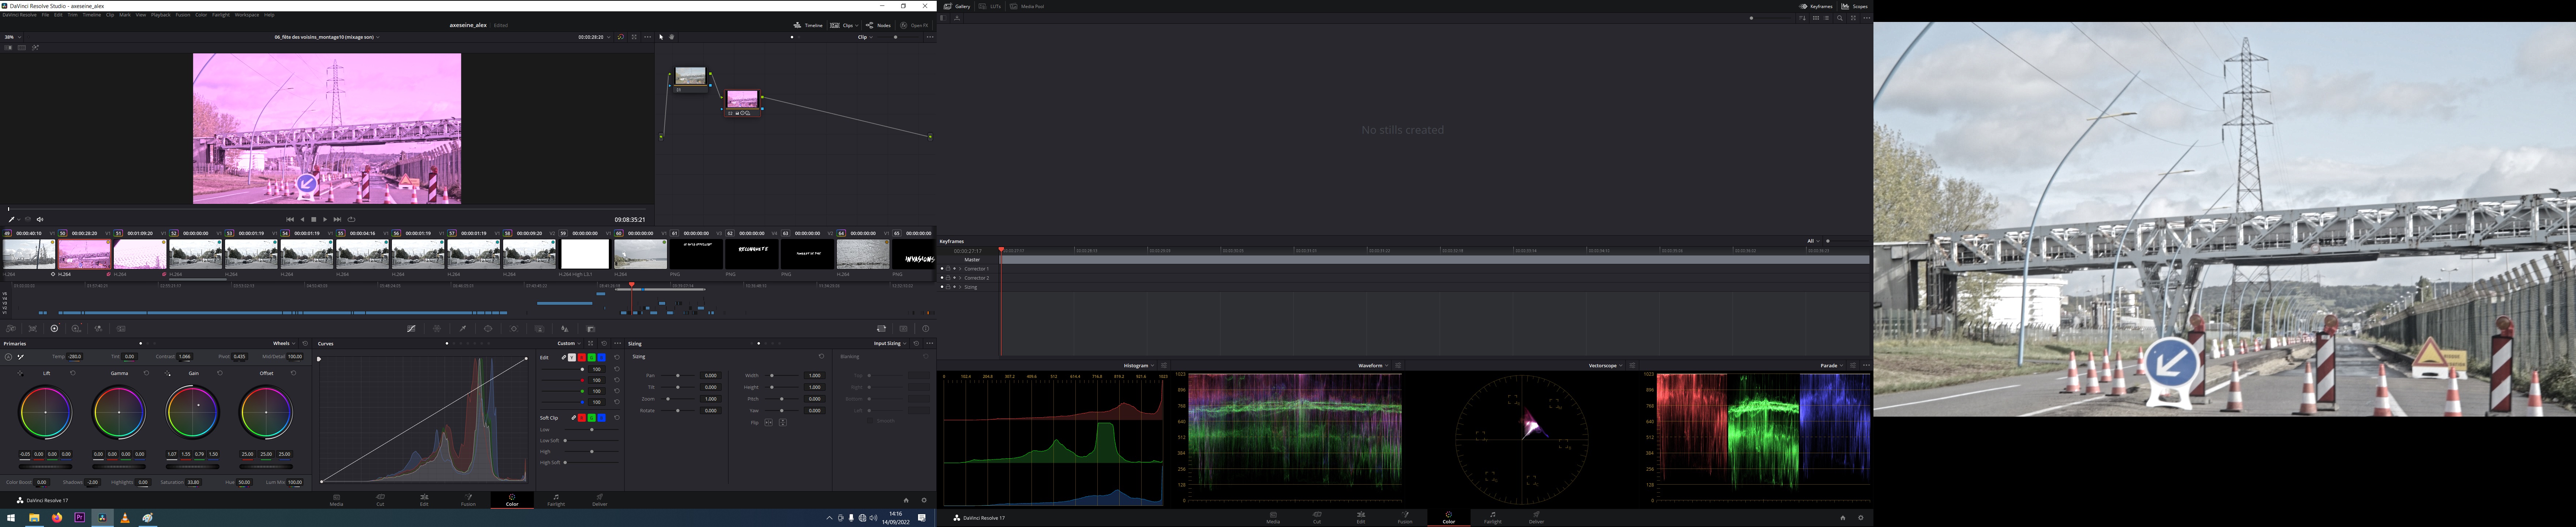Open the RGB Mixer palette
Screen dimensions: 2576x527
(x=98, y=329)
